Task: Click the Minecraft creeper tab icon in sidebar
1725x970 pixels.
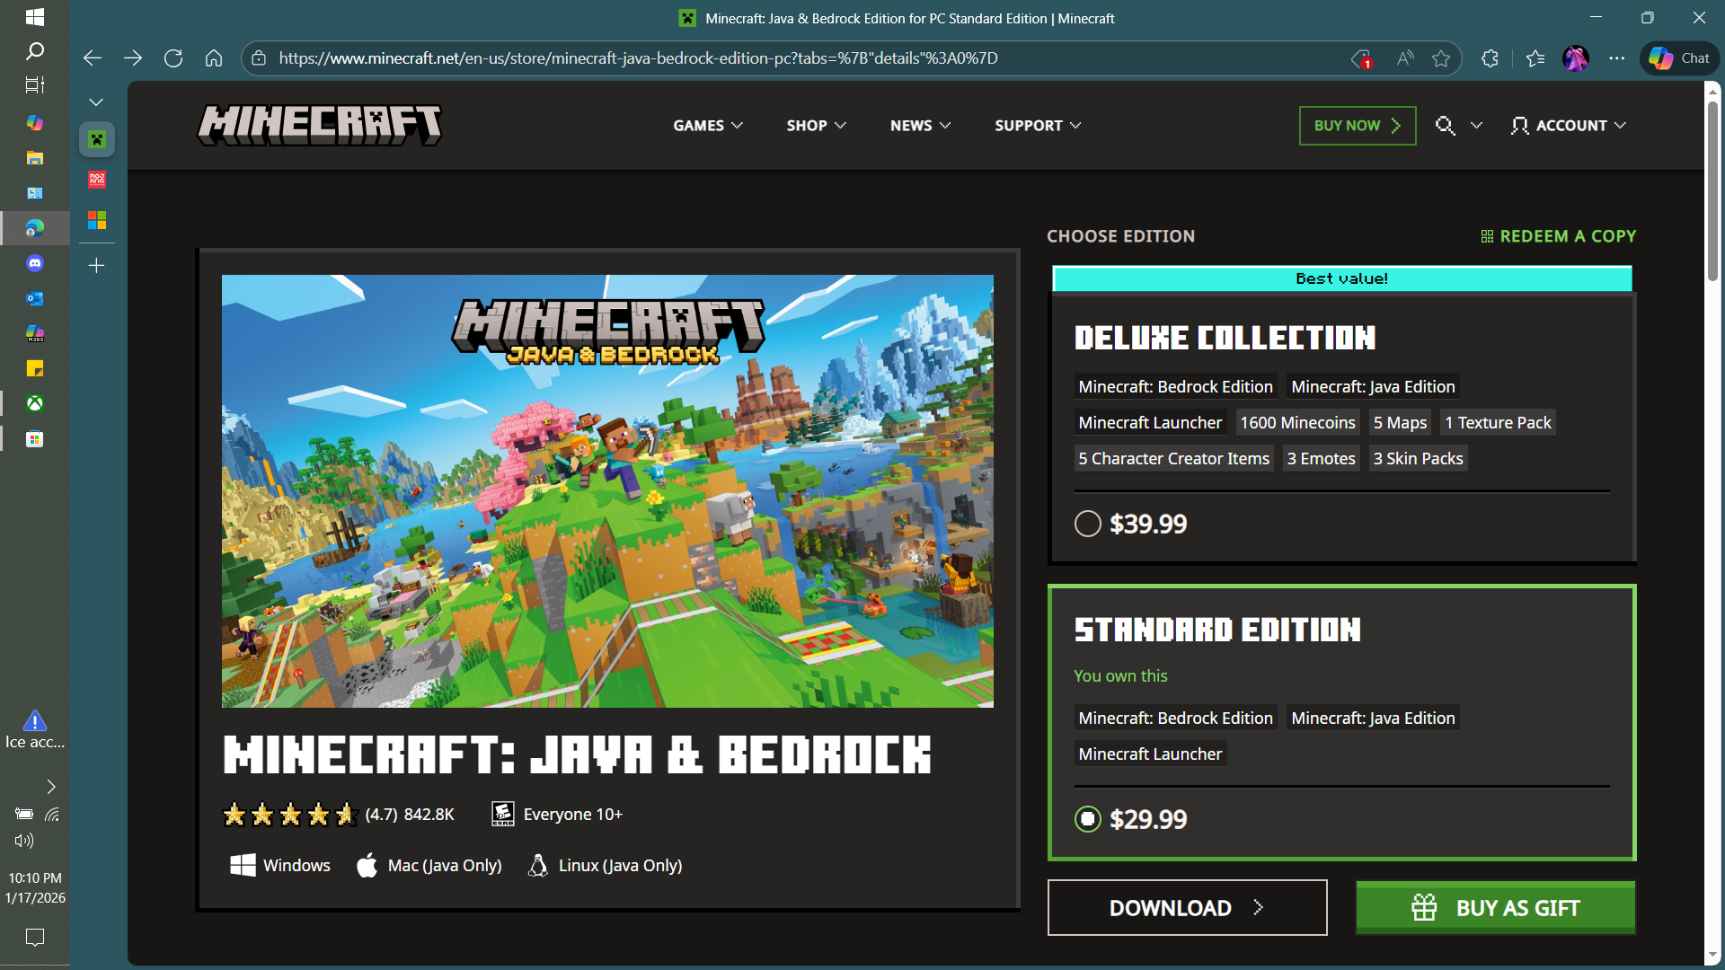Action: (97, 139)
